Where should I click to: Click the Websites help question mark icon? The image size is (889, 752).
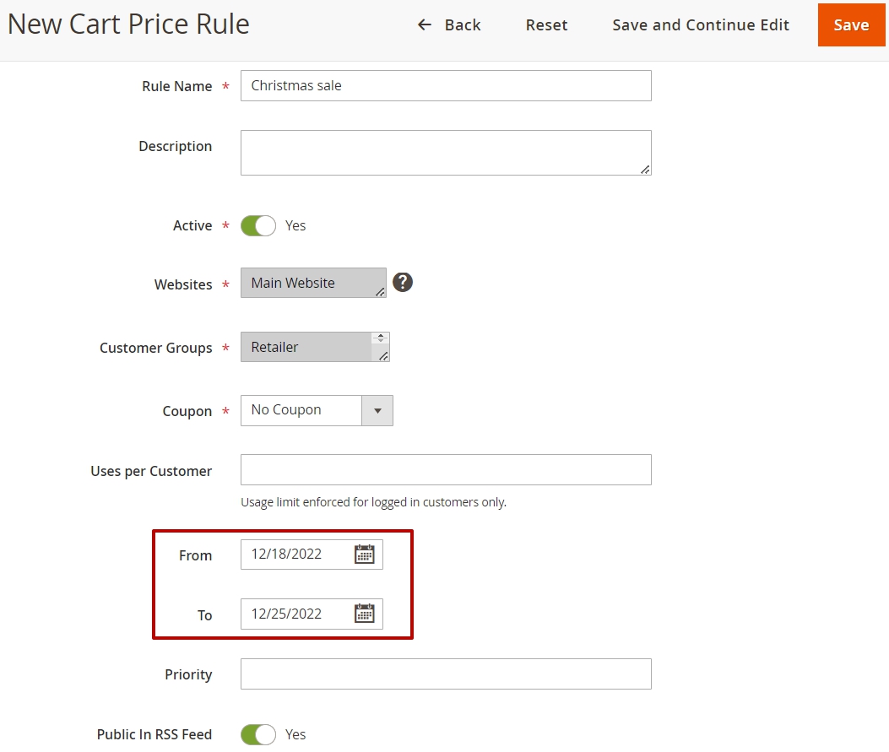[x=403, y=282]
